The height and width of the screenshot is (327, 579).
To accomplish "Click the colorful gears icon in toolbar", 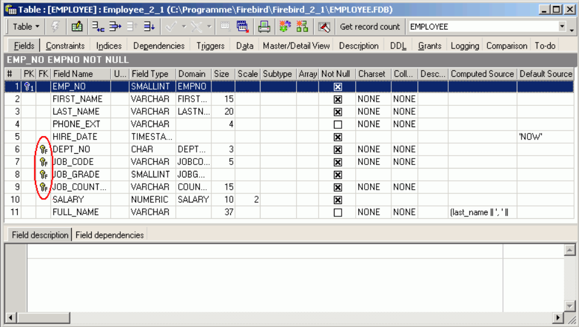I will 285,27.
